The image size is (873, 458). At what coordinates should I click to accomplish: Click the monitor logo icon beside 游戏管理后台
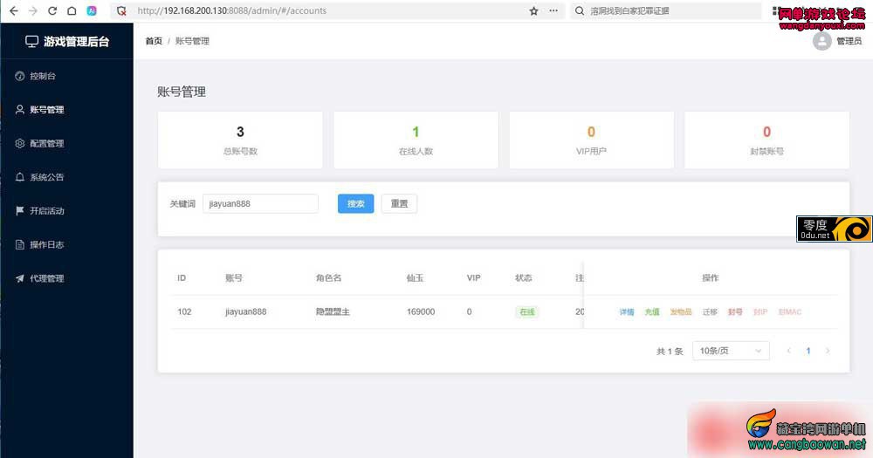pyautogui.click(x=31, y=41)
